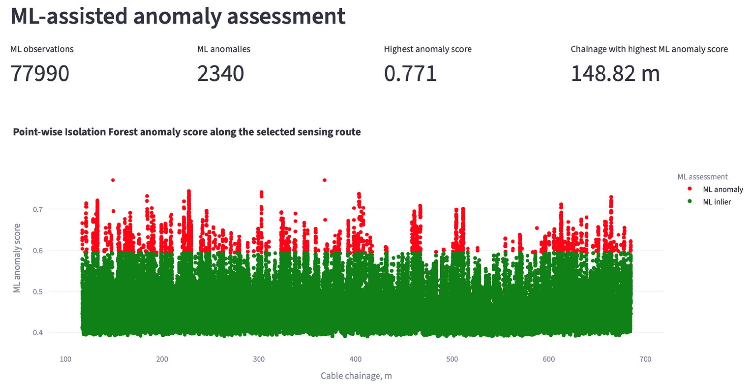
Task: Click the ML assessment legend title
Action: click(703, 177)
